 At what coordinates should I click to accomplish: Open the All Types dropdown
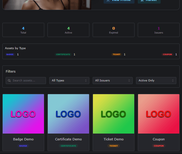click(69, 81)
